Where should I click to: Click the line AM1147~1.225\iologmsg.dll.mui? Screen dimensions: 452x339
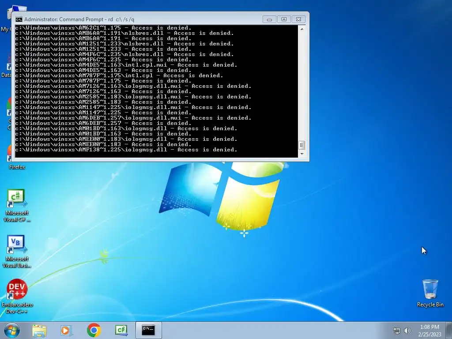point(133,107)
